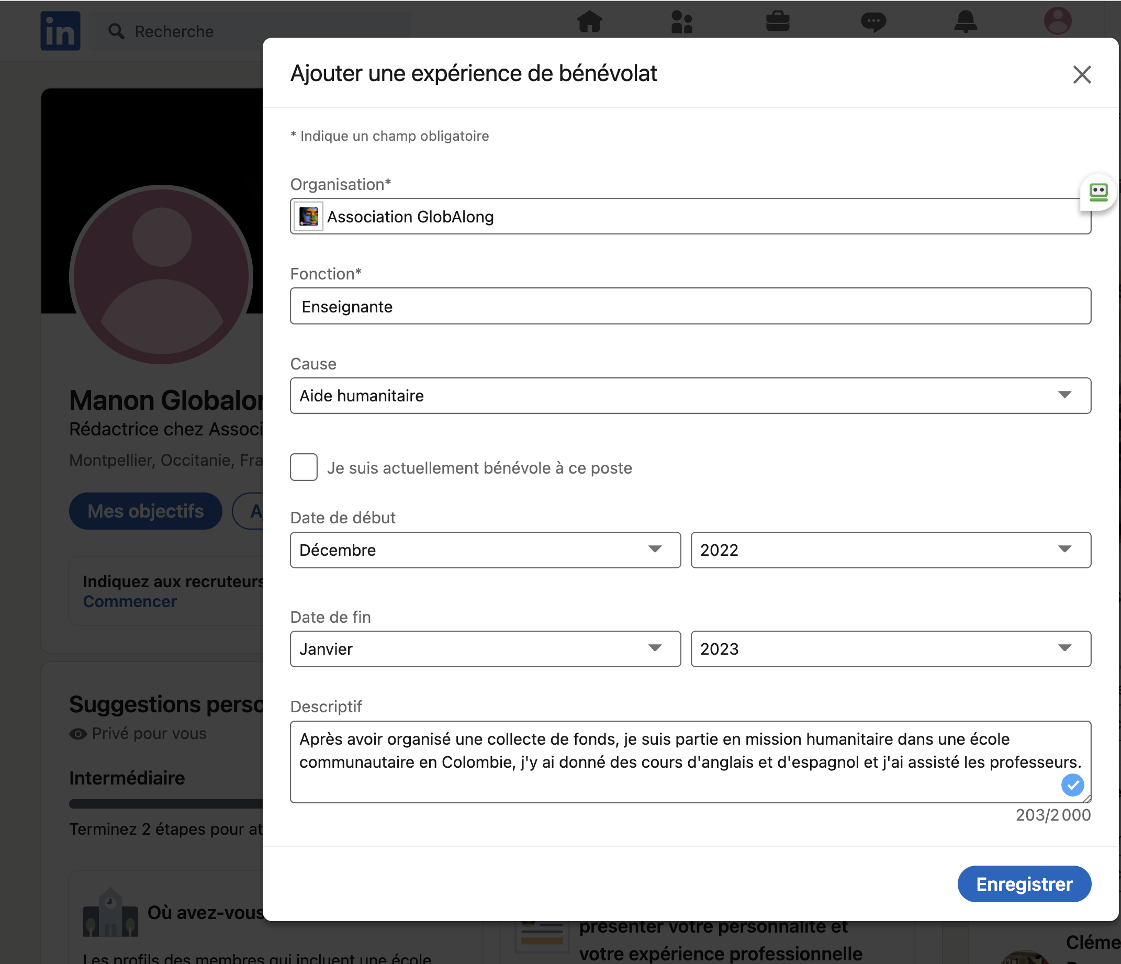1121x964 pixels.
Task: Click the Enregistrer button
Action: click(x=1024, y=884)
